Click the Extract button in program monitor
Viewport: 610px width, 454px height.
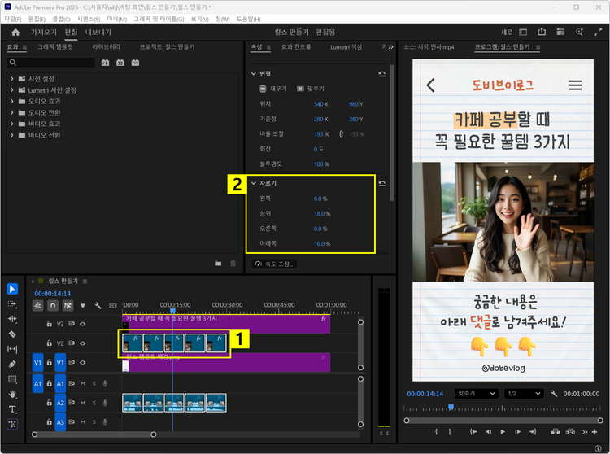570,432
